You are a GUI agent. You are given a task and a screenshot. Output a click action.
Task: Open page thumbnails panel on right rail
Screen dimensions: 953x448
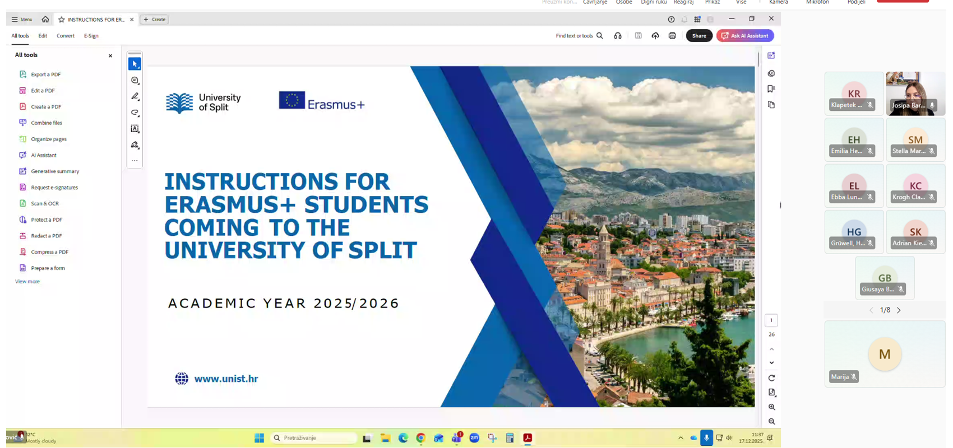tap(771, 105)
